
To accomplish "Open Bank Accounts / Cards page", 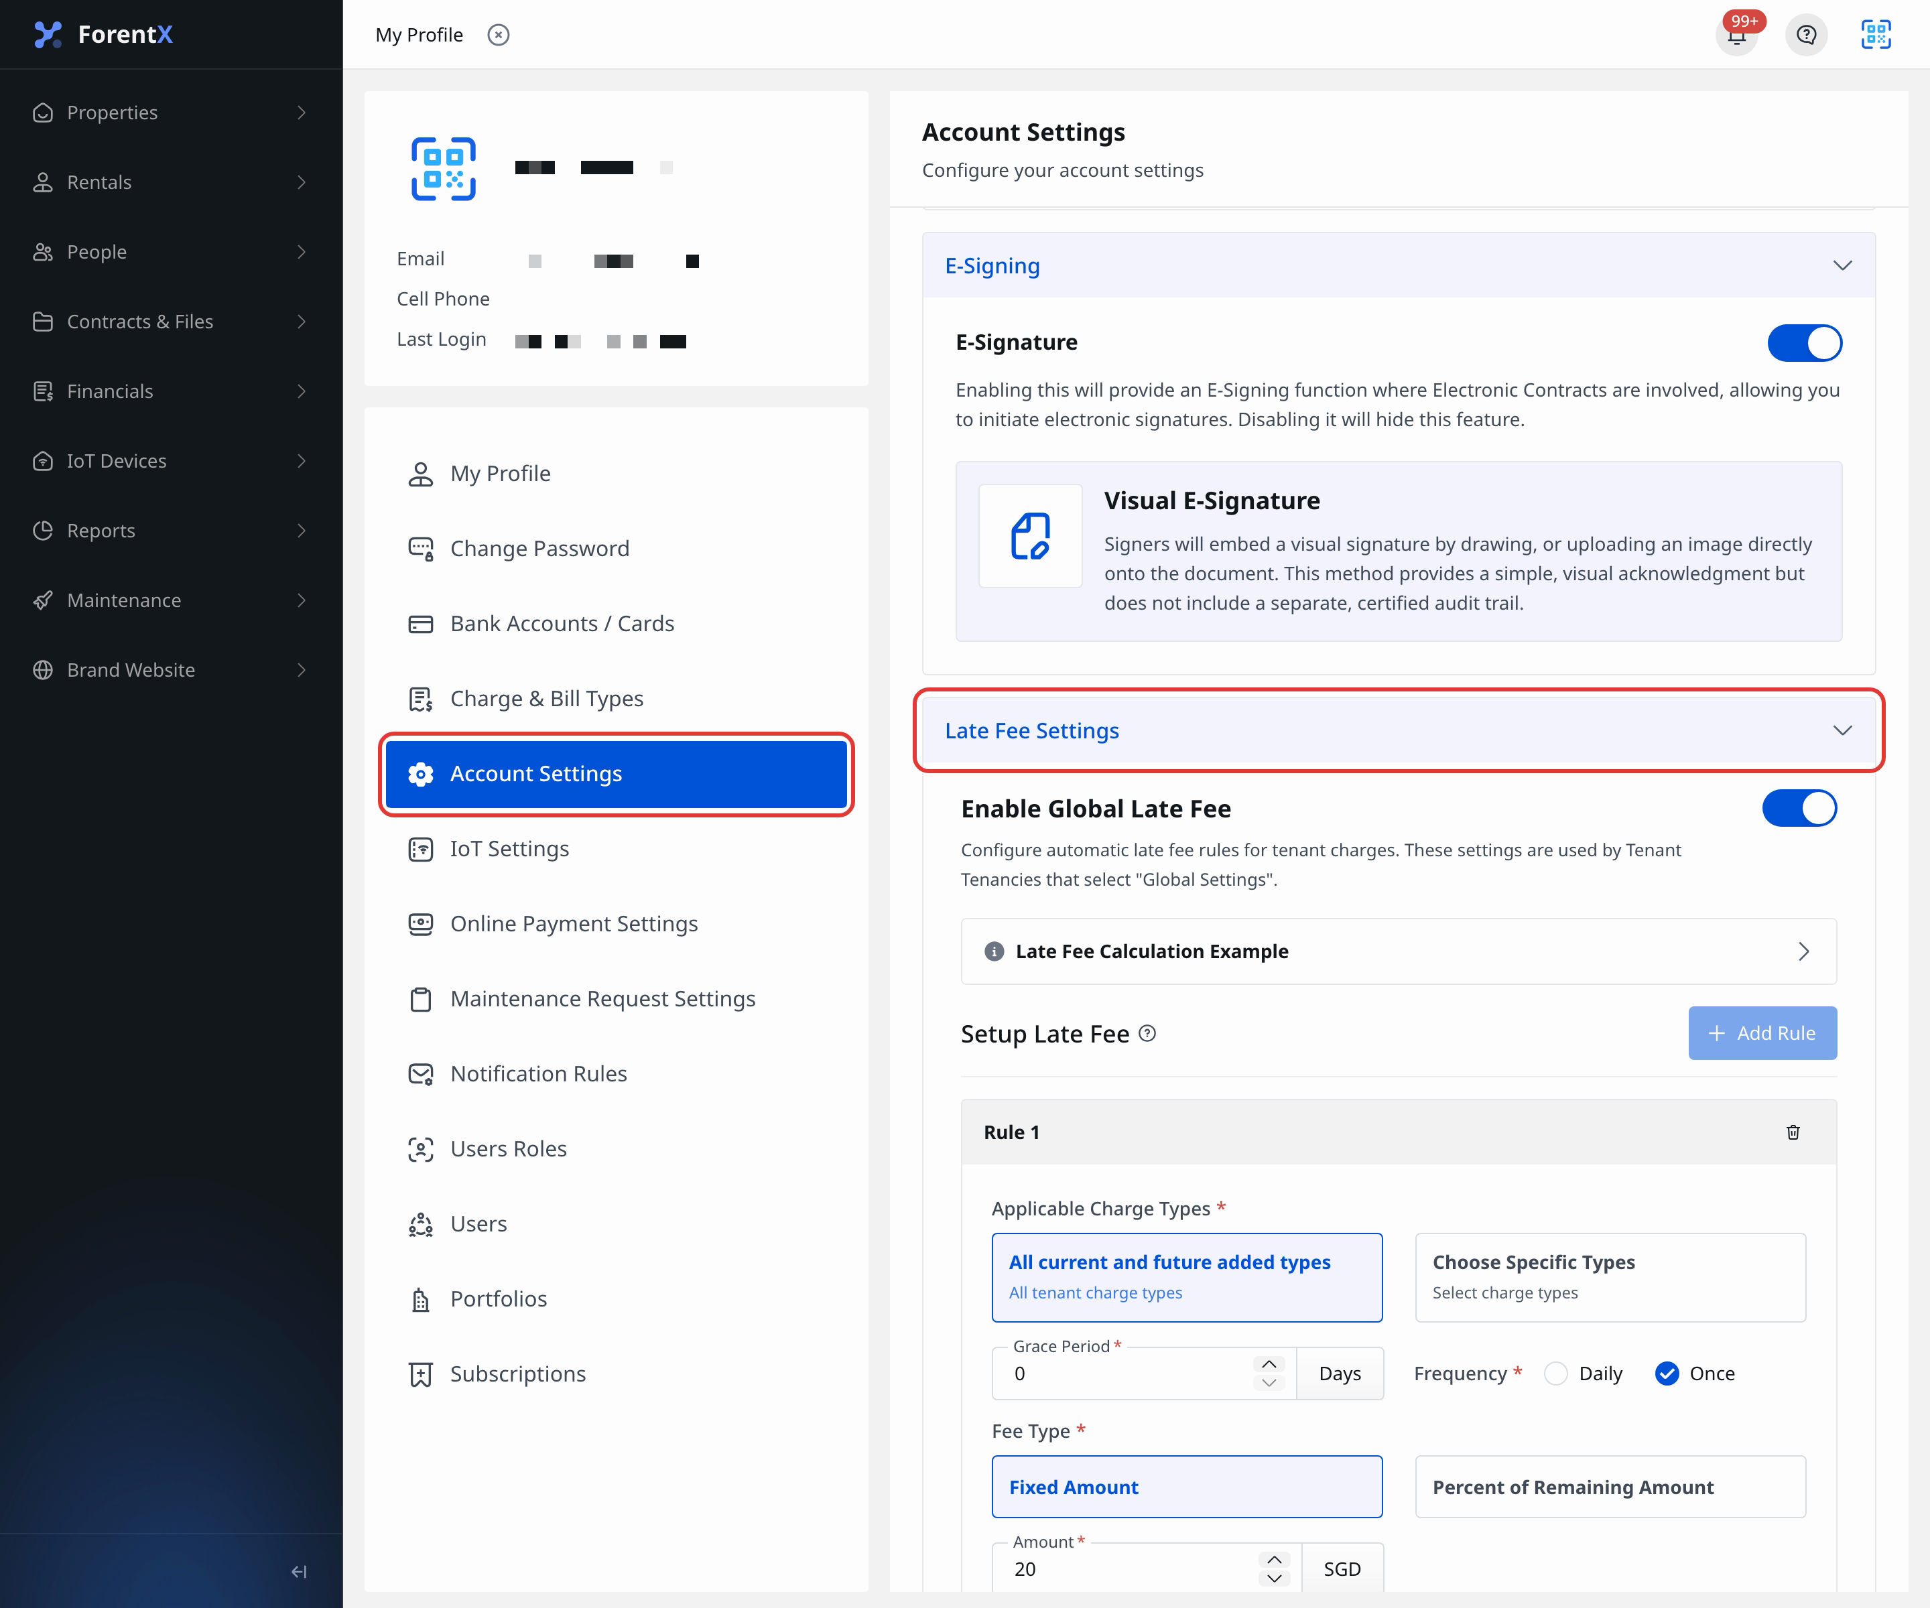I will click(x=616, y=624).
